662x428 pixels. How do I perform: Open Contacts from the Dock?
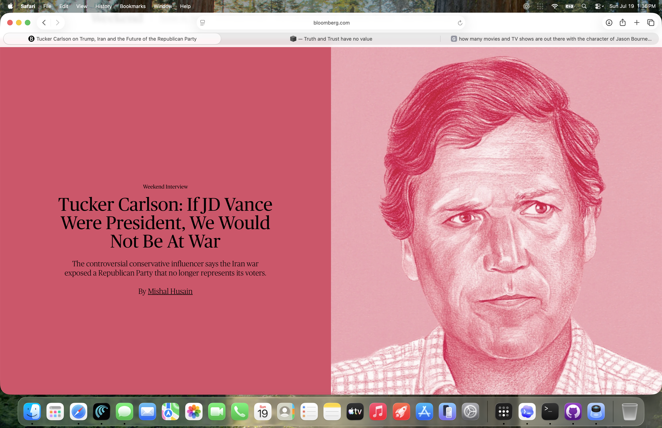pyautogui.click(x=286, y=412)
